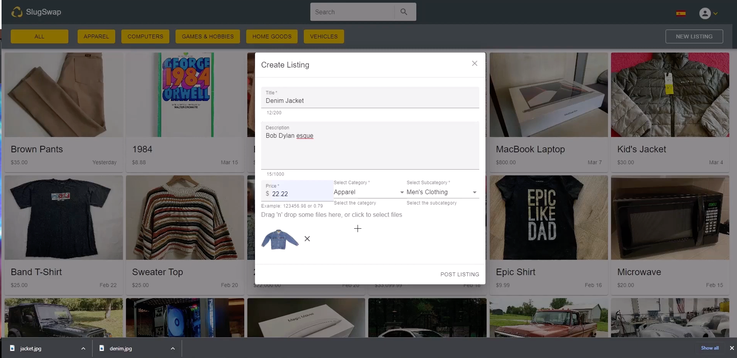Open the Band T-Shirt listing photo
The image size is (737, 358).
coord(64,218)
